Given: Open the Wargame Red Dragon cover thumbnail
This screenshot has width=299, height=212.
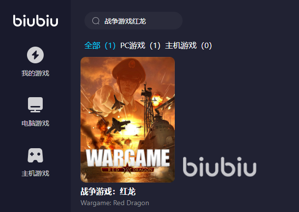Looking at the screenshot, I should (128, 120).
